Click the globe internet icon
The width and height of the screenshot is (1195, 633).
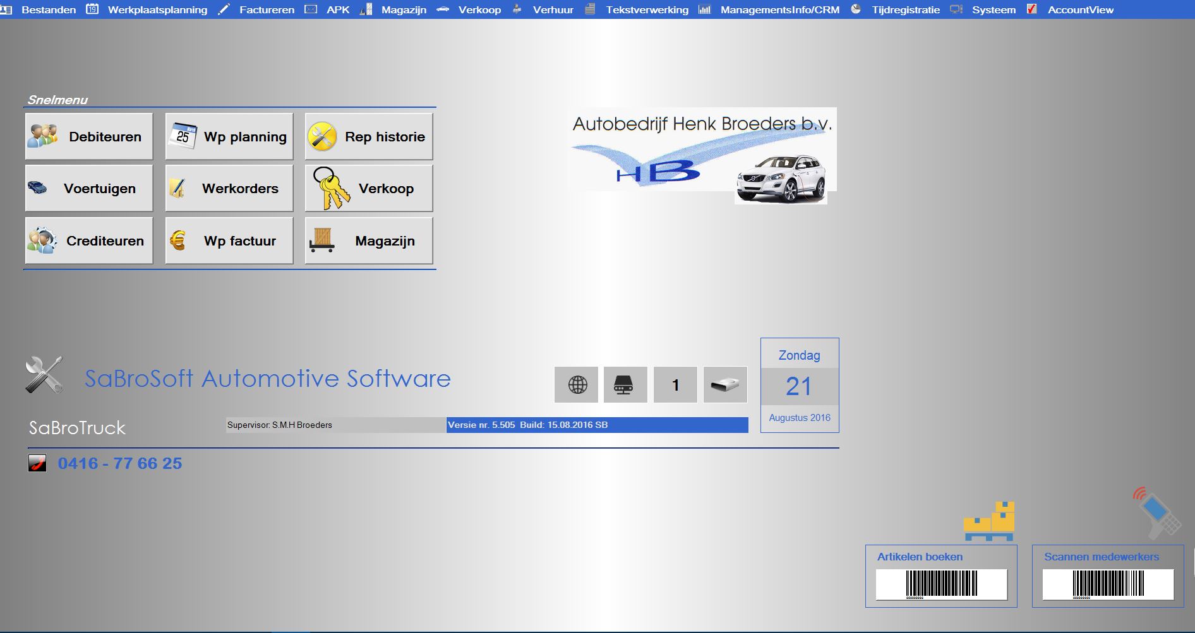576,384
